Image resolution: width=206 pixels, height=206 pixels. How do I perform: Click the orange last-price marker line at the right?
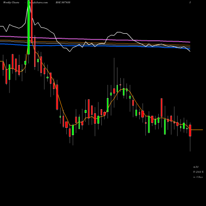(x=197, y=130)
